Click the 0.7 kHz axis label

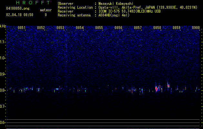click(3, 106)
